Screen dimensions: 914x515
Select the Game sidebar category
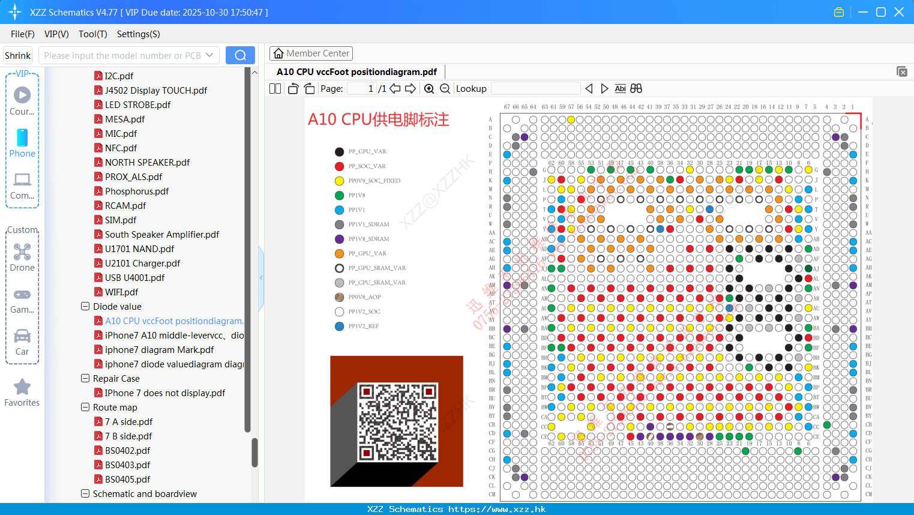(22, 300)
